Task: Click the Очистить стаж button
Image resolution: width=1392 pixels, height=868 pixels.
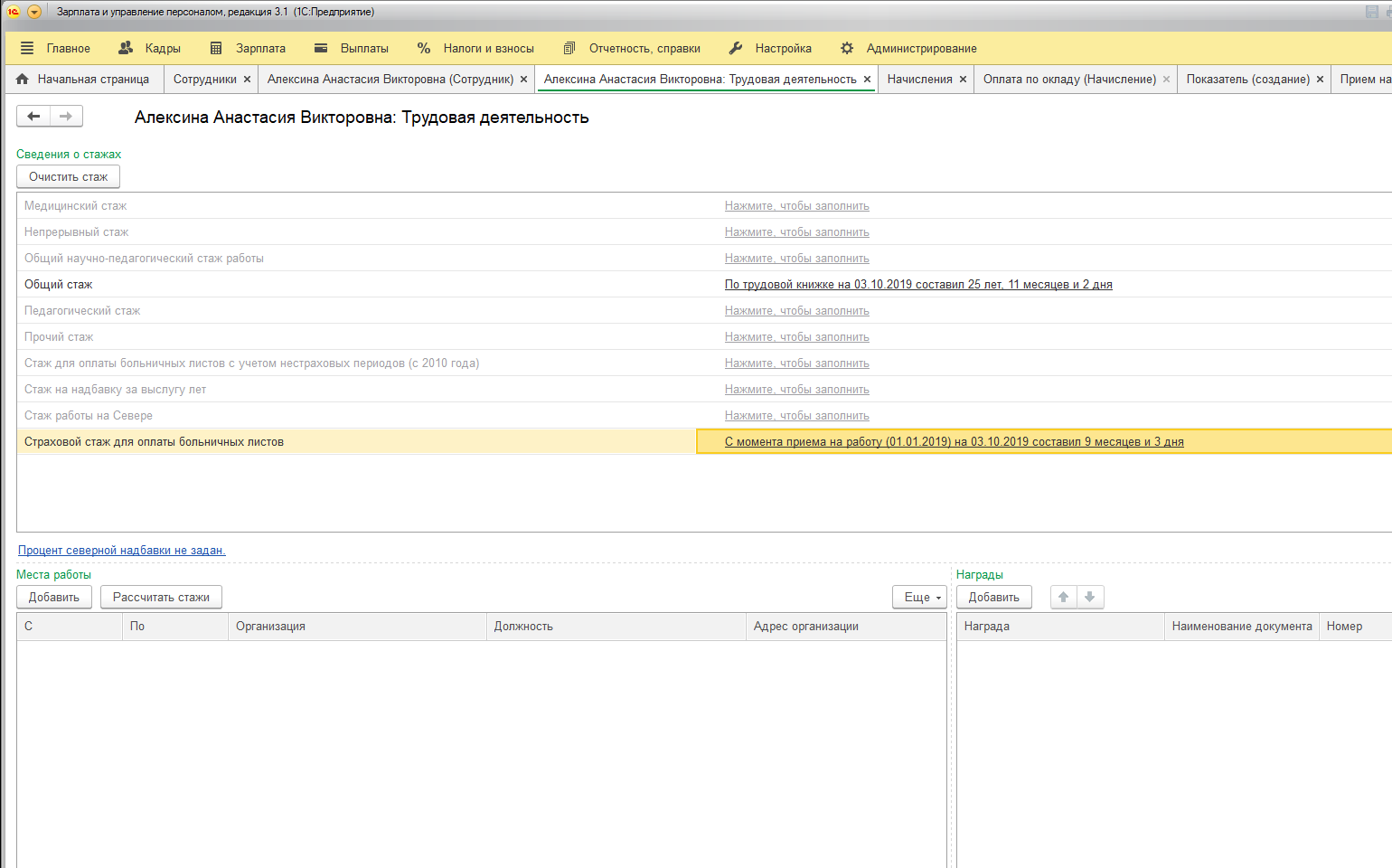Action: pos(68,177)
